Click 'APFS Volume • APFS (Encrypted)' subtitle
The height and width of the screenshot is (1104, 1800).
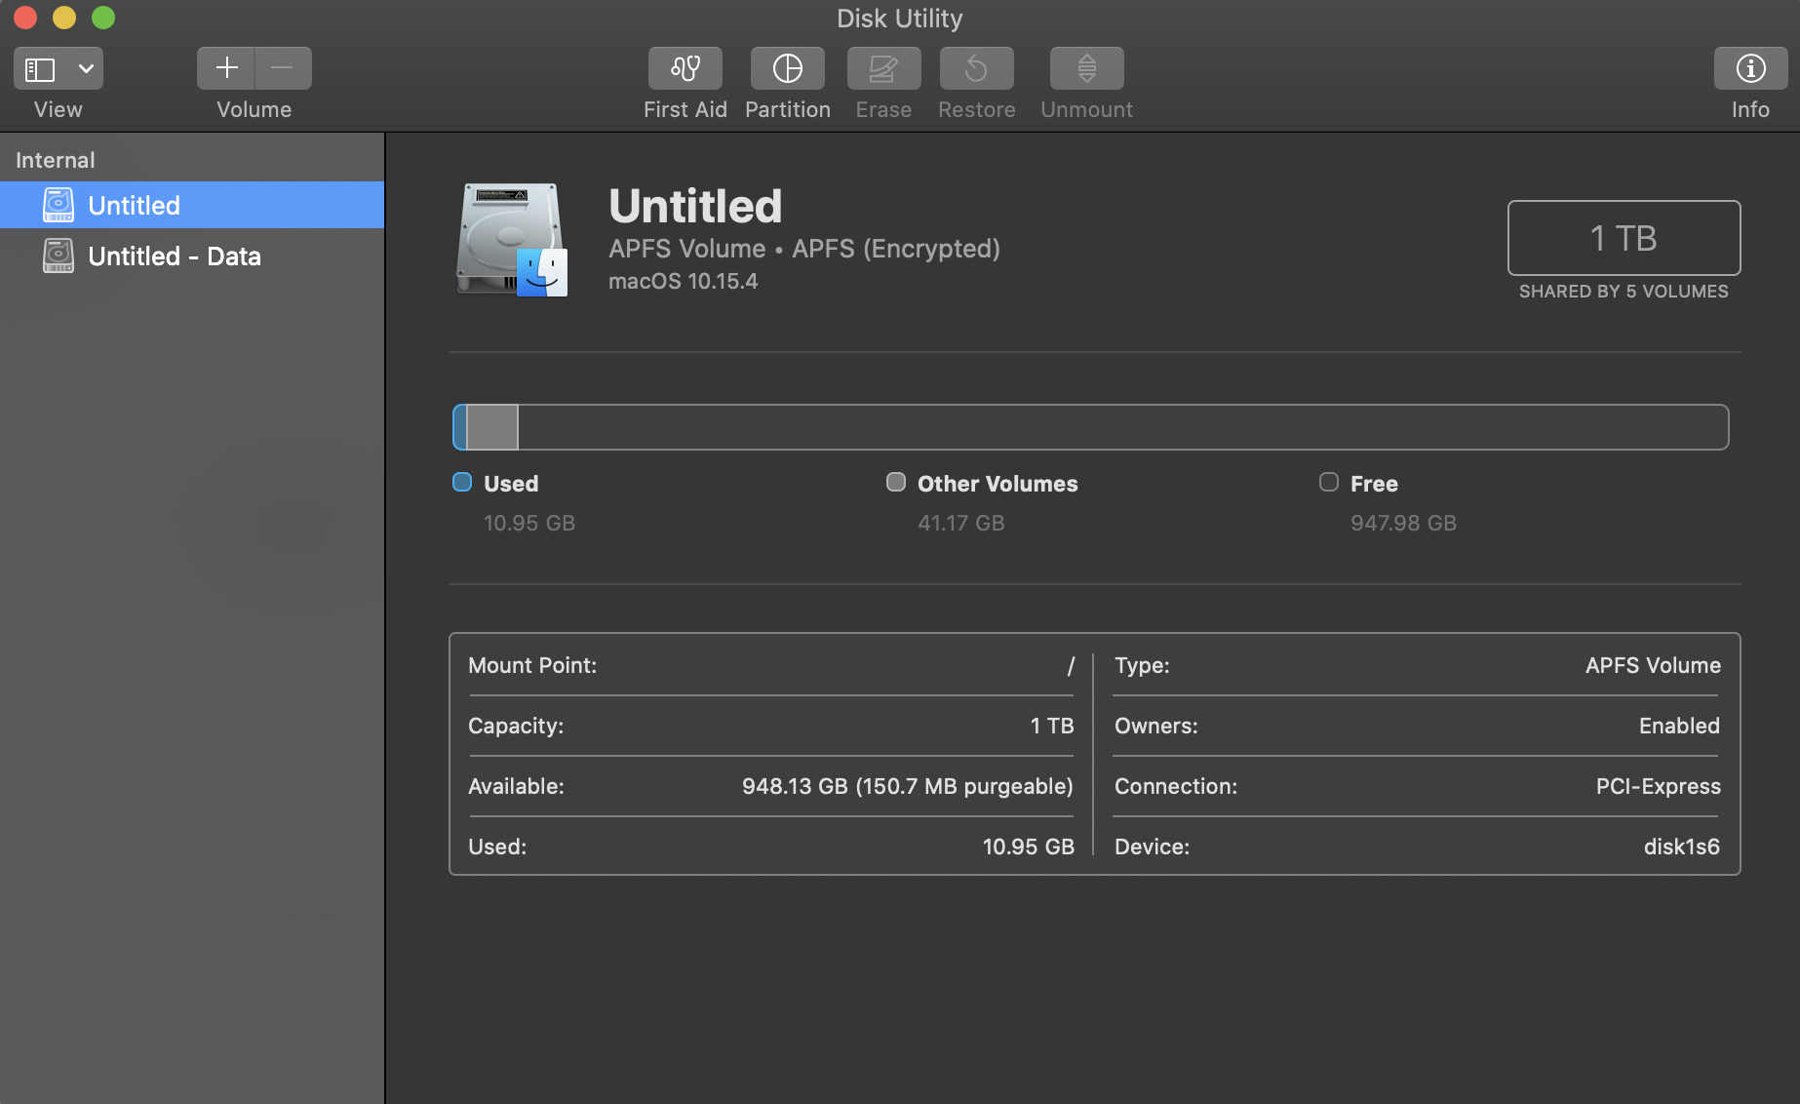tap(804, 249)
